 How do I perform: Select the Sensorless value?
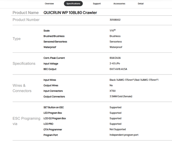pos(116,42)
